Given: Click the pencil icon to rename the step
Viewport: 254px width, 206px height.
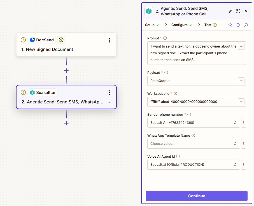Looking at the screenshot, I should 230,11.
